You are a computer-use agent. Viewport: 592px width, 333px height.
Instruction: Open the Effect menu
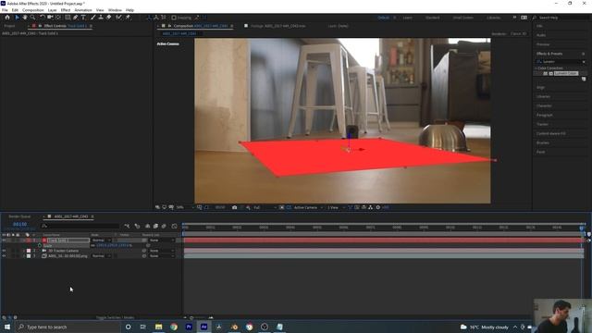(x=66, y=10)
